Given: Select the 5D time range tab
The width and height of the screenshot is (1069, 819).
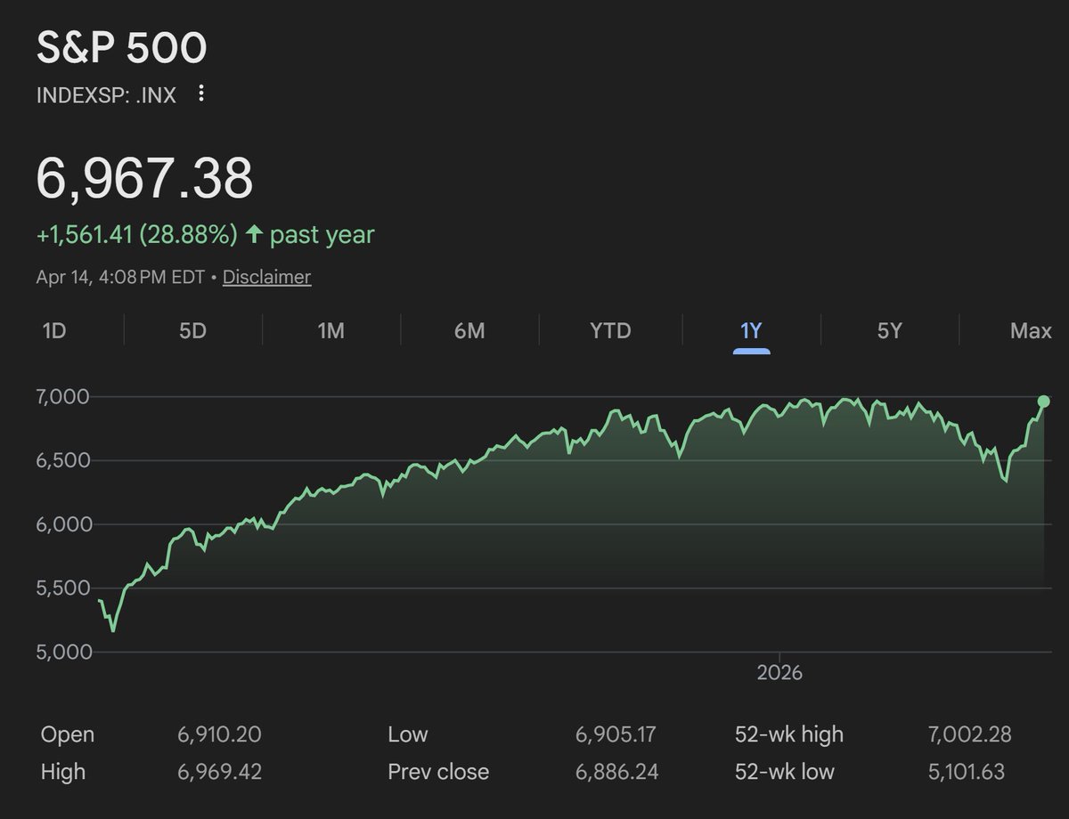Looking at the screenshot, I should (x=192, y=331).
